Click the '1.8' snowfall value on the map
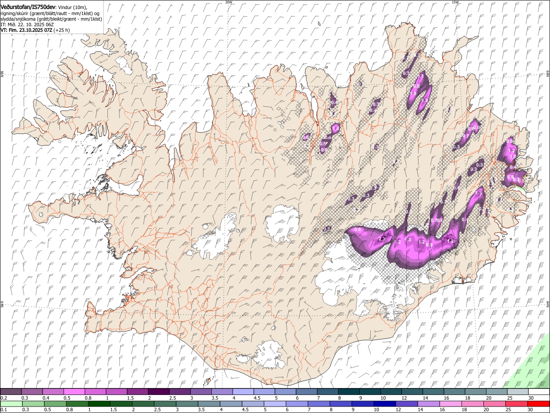This screenshot has height=413, width=550. pos(425,100)
